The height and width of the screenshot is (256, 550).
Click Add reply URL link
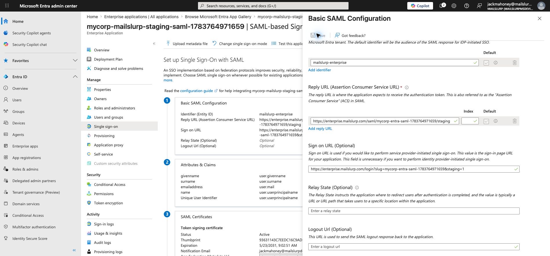coord(320,128)
